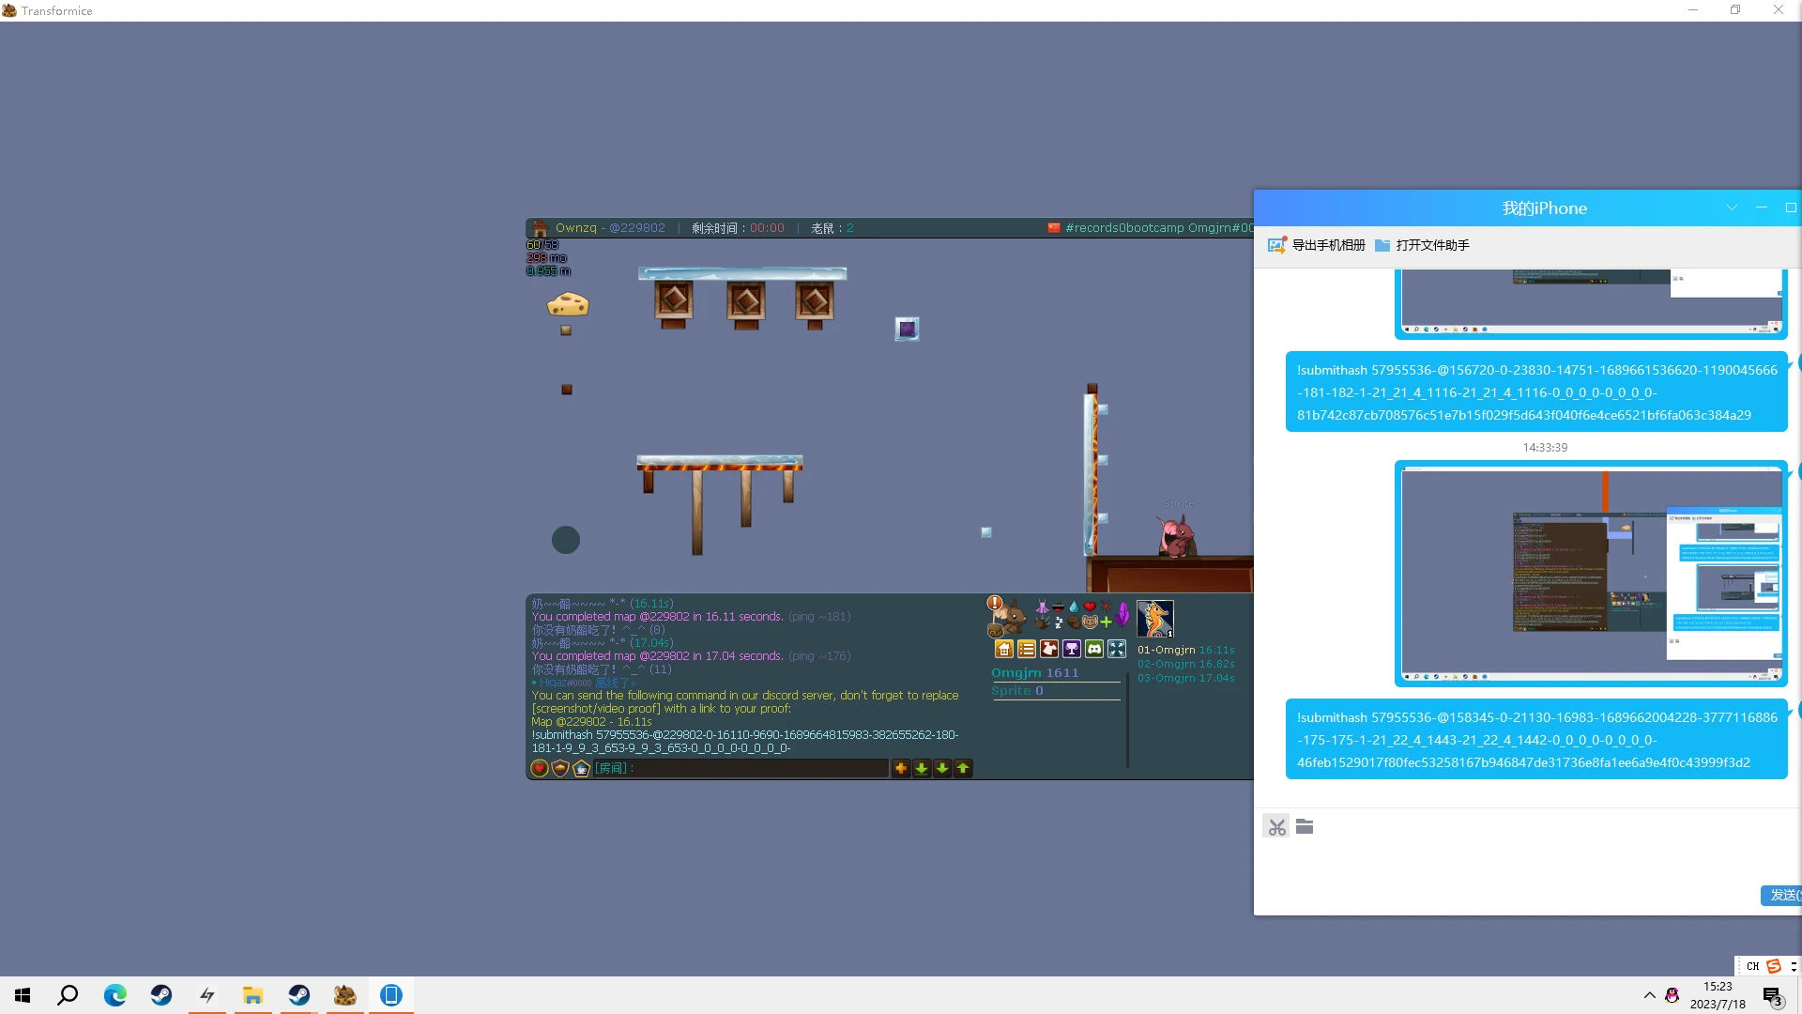Click the scissors screenshot tool icon
Viewport: 1802px width, 1014px height.
(1276, 827)
